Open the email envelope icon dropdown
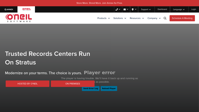Image resolution: width=199 pixels, height=112 pixels. pyautogui.click(x=126, y=9)
